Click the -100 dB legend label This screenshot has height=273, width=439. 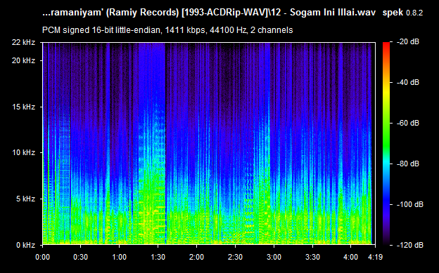[410, 204]
